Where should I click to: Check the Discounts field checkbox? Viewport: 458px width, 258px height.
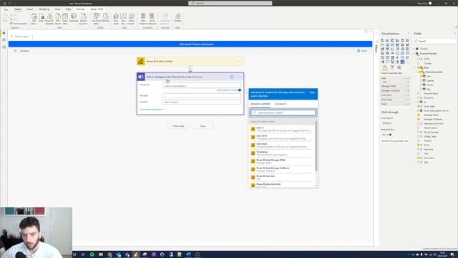419,97
